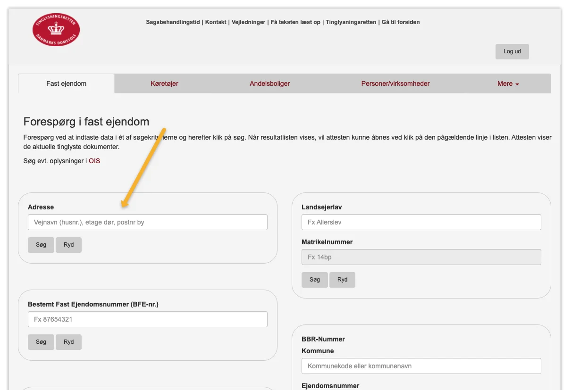
Task: Click Søg under Matrikelnummer
Action: pyautogui.click(x=315, y=280)
